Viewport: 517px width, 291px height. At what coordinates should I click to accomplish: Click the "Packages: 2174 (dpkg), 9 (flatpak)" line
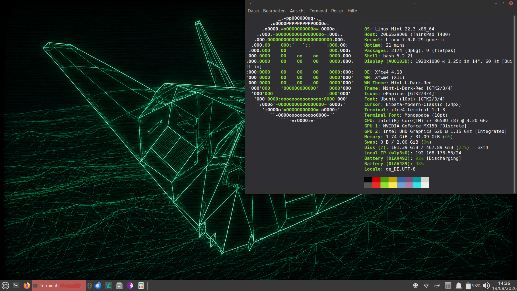click(410, 51)
